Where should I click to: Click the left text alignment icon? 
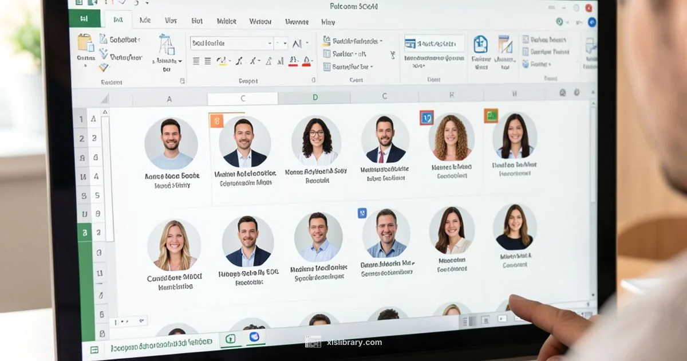pos(196,61)
